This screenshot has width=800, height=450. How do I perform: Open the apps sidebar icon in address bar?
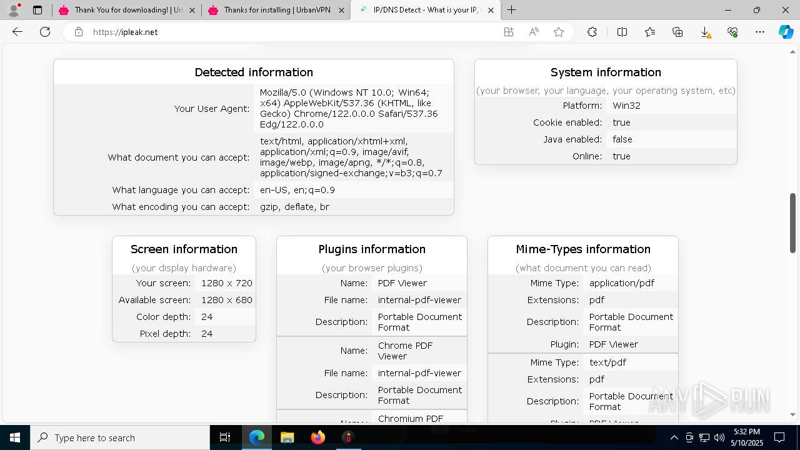[x=509, y=32]
